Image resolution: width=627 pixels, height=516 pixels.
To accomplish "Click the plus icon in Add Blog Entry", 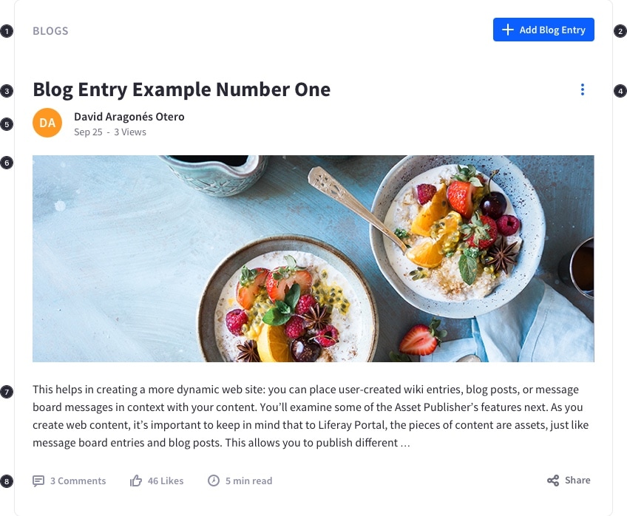I will coord(507,30).
